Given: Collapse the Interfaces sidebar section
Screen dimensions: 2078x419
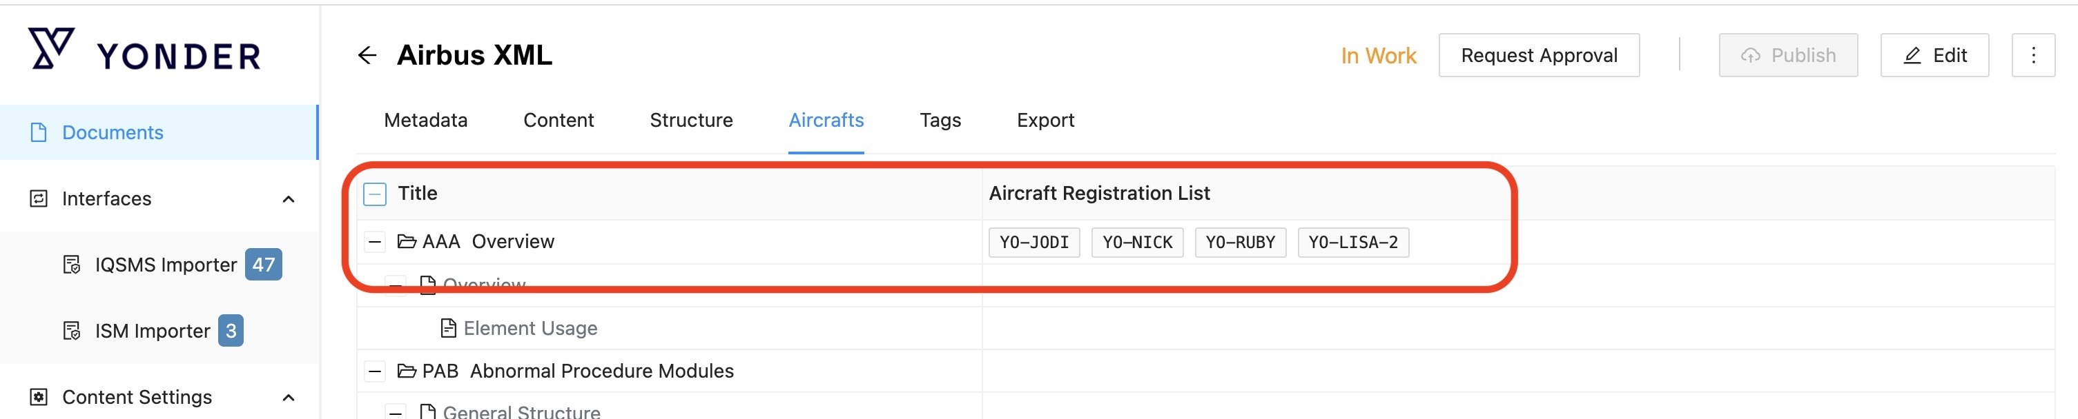Looking at the screenshot, I should pyautogui.click(x=288, y=199).
